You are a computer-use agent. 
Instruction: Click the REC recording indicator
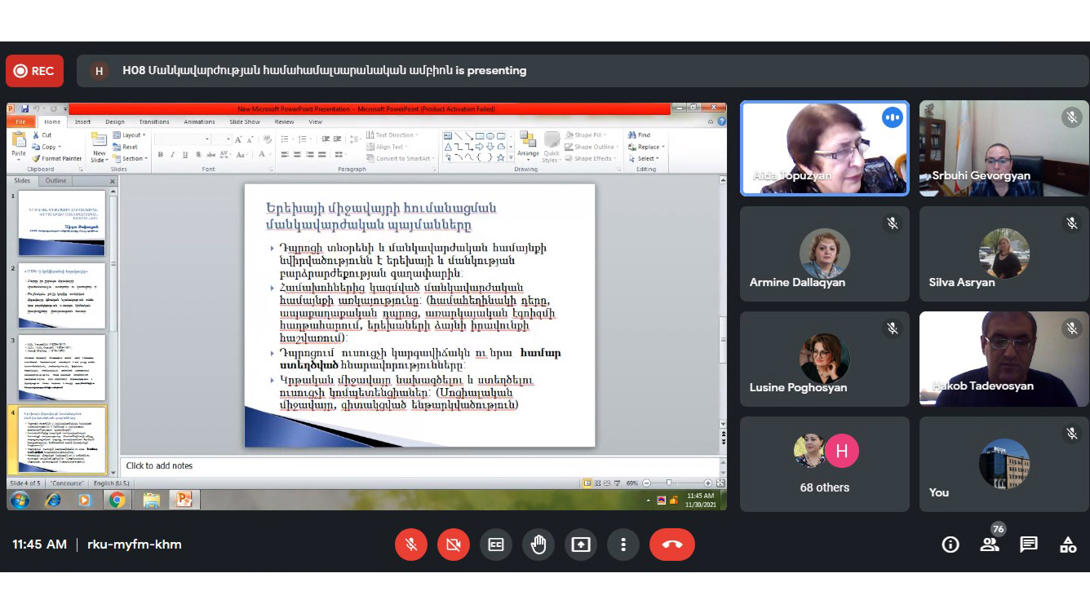[x=34, y=71]
